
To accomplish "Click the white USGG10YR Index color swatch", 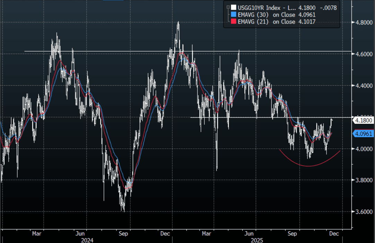I will click(x=234, y=7).
